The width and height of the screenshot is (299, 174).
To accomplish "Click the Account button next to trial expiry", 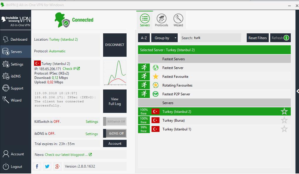I will pos(115,143).
